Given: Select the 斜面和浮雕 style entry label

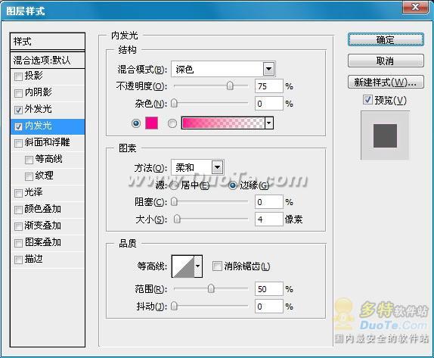Looking at the screenshot, I should point(47,142).
